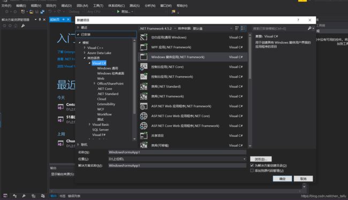The width and height of the screenshot is (348, 200).
Task: Select the .NET Core category
Action: click(104, 89)
